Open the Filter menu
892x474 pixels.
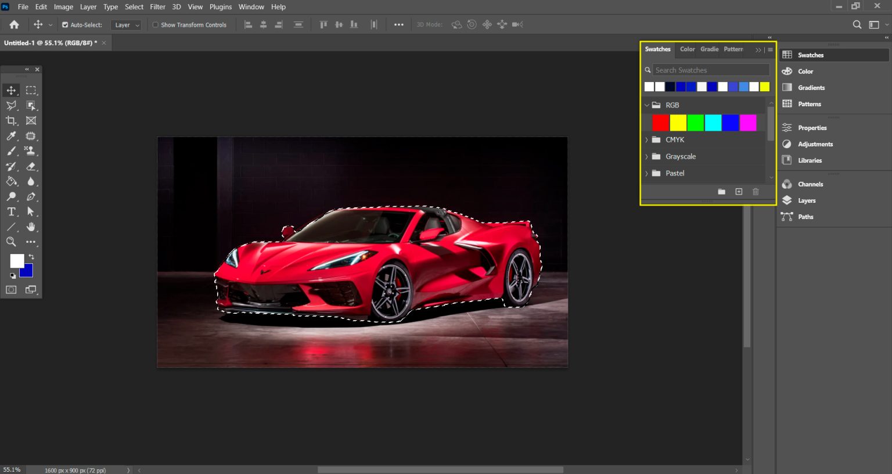click(x=157, y=7)
